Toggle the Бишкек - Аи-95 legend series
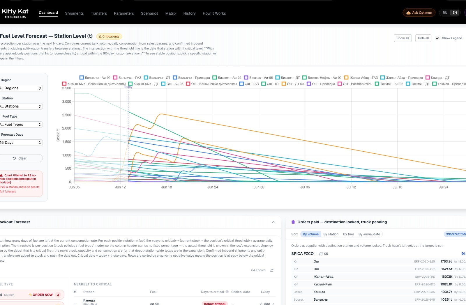Image resolution: width=466 pixels, height=305 pixels. point(258,78)
